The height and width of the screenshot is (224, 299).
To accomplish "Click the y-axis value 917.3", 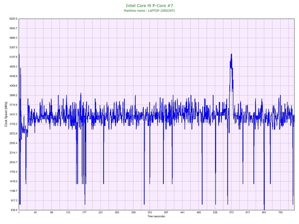I will tap(14, 200).
